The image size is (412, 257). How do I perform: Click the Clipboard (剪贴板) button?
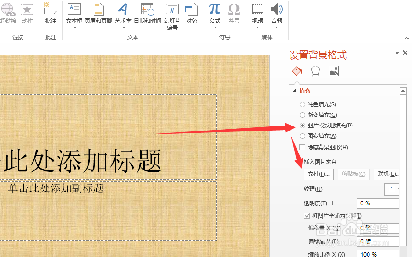pos(354,174)
